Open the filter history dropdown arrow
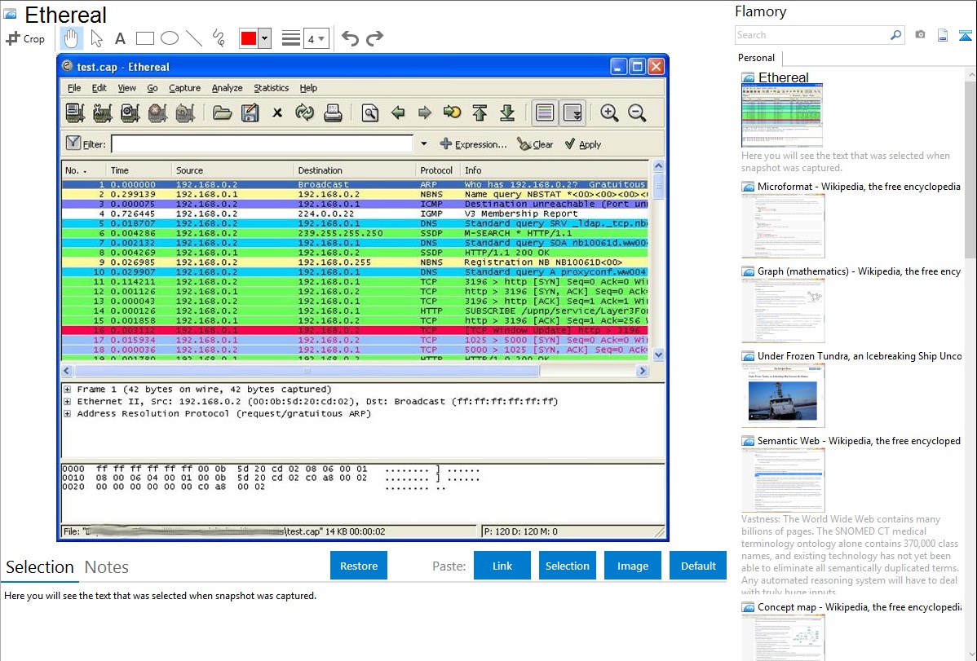This screenshot has width=977, height=661. click(x=424, y=144)
